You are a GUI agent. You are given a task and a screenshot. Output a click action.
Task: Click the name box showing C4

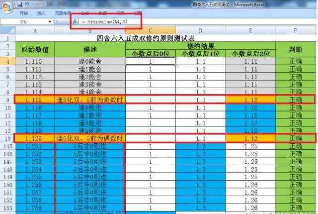(x=24, y=22)
